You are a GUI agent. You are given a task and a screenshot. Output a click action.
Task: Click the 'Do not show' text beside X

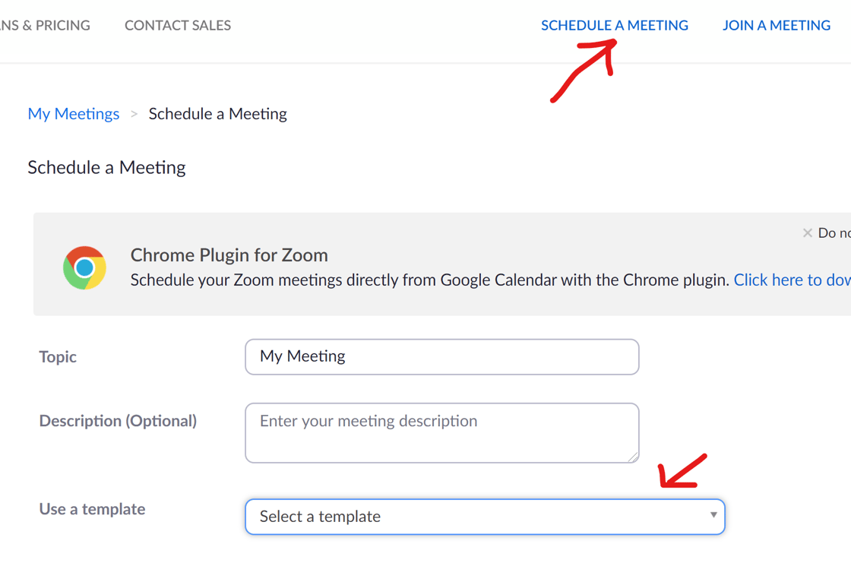[834, 233]
